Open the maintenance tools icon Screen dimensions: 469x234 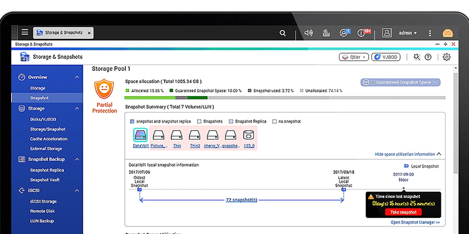point(417,57)
